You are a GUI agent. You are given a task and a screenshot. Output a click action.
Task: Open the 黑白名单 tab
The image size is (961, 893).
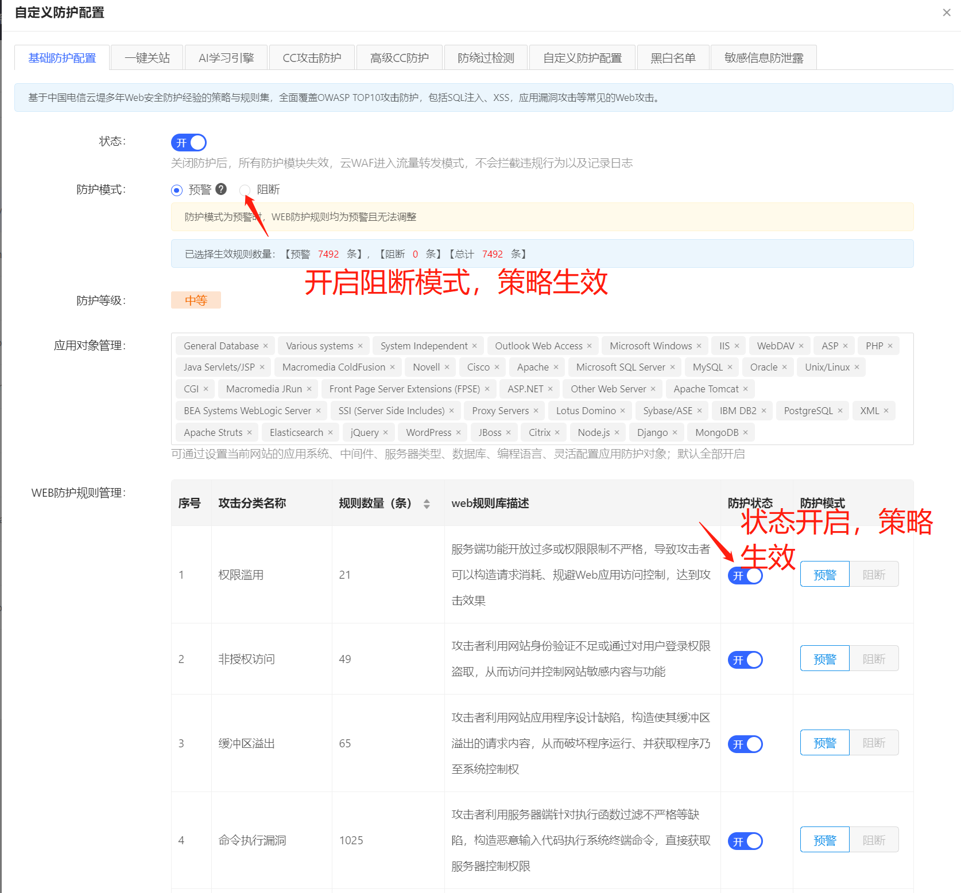(x=673, y=58)
